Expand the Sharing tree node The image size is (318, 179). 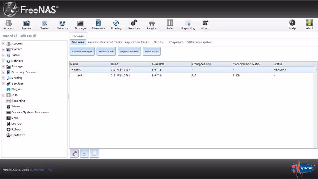(4, 78)
